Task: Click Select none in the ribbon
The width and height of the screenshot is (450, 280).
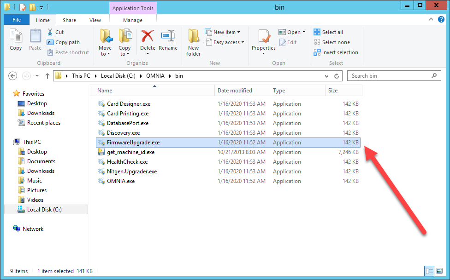Action: click(x=332, y=42)
